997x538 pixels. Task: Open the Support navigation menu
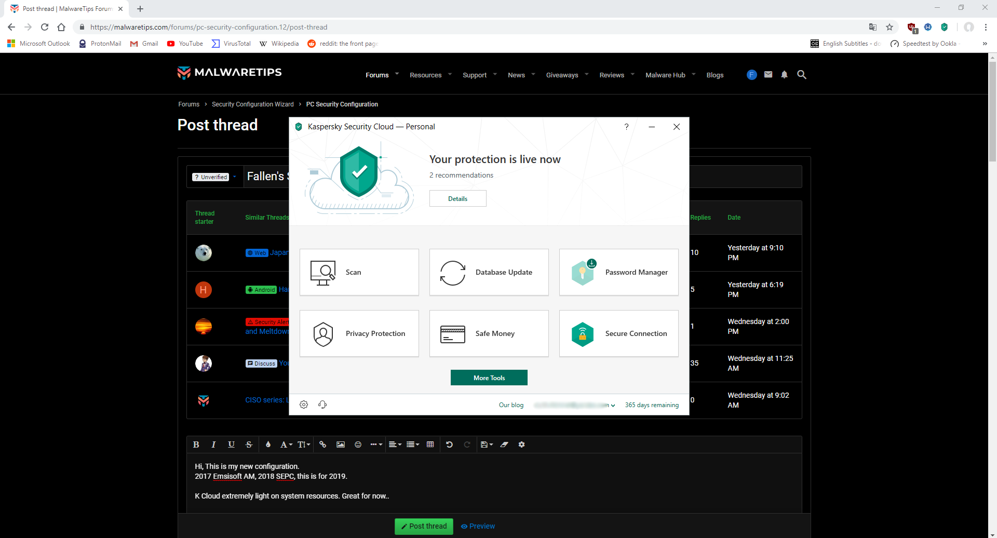click(x=475, y=75)
